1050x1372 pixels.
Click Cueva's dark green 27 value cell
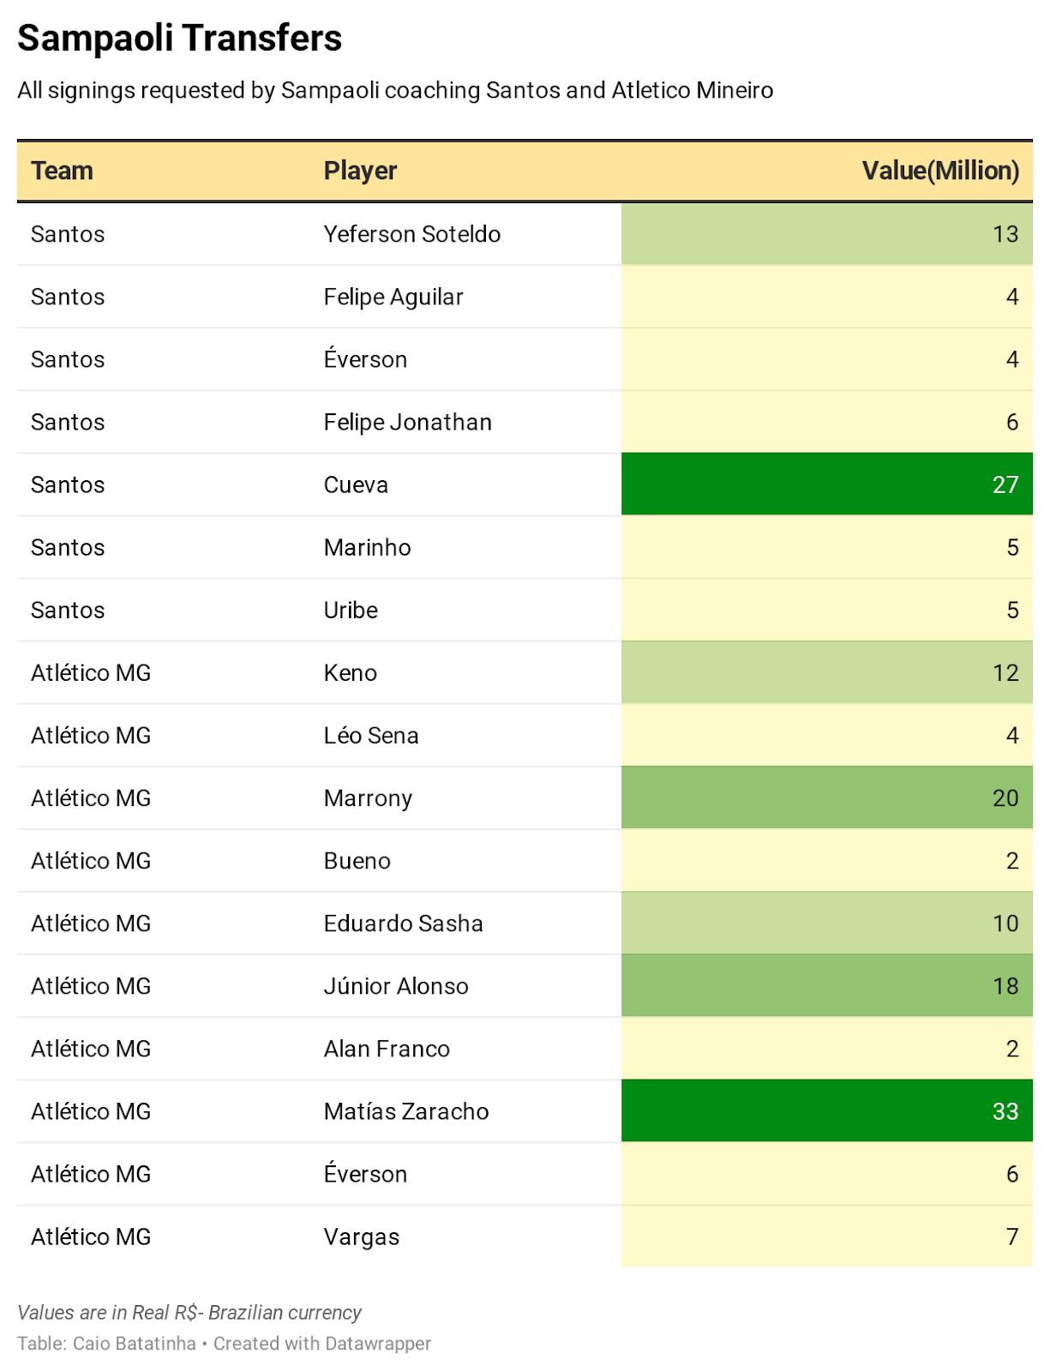[x=826, y=484]
